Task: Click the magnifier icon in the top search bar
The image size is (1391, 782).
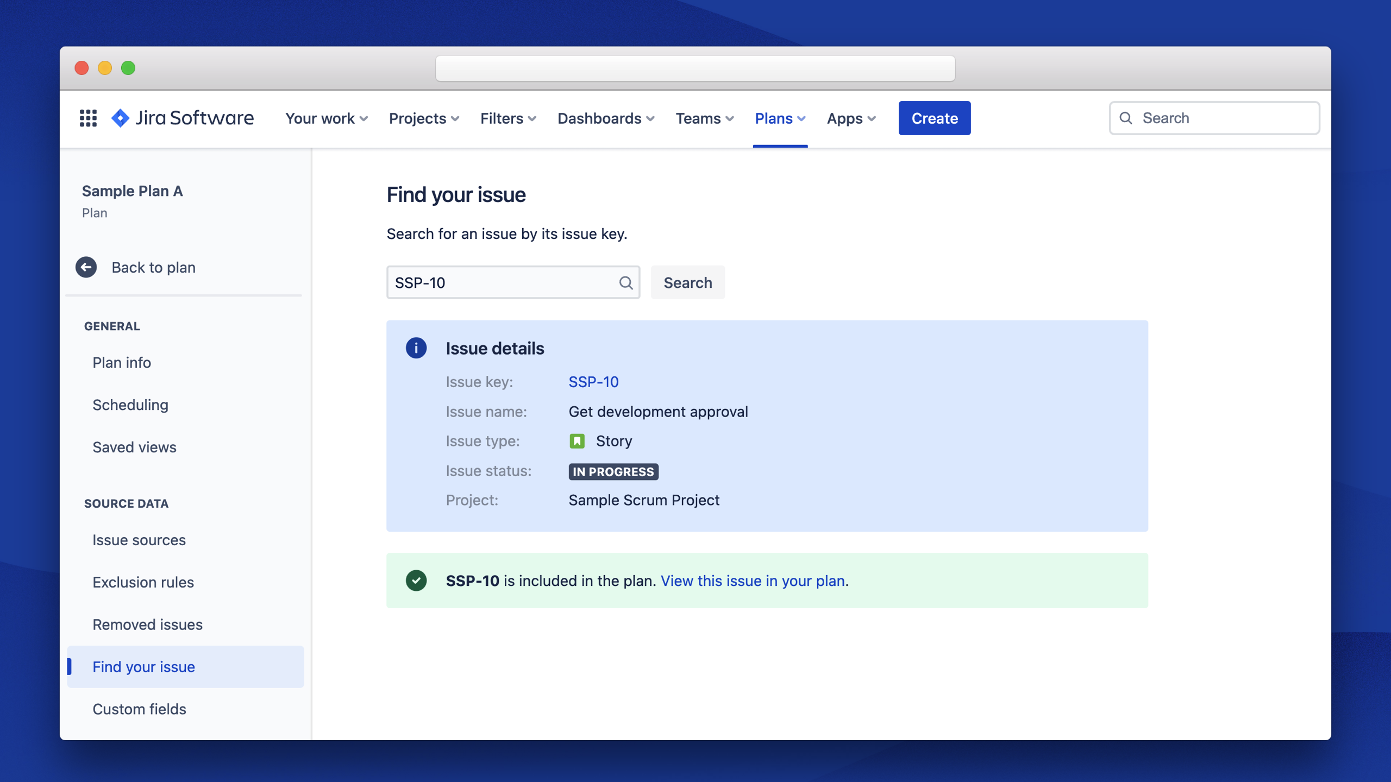Action: pyautogui.click(x=1126, y=118)
